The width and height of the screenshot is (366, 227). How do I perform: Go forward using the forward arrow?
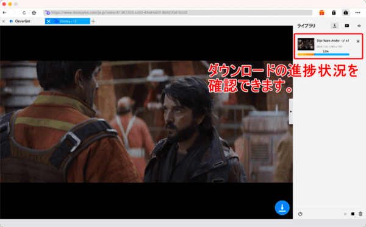(15, 13)
